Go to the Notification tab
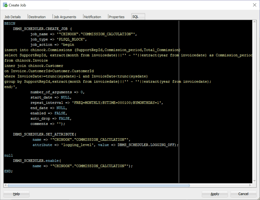 click(92, 17)
